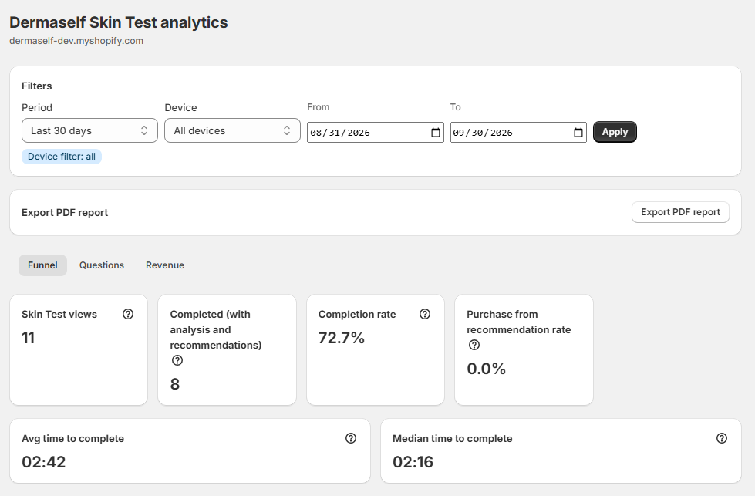Click the Apply filters button
The width and height of the screenshot is (755, 496).
click(615, 132)
